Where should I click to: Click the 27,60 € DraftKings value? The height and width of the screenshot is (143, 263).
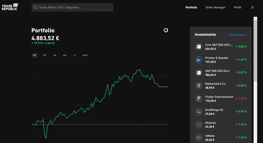point(210,114)
